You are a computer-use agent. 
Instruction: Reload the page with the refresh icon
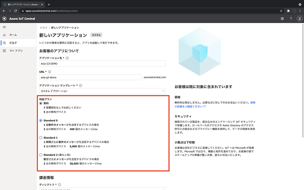[x=16, y=11]
